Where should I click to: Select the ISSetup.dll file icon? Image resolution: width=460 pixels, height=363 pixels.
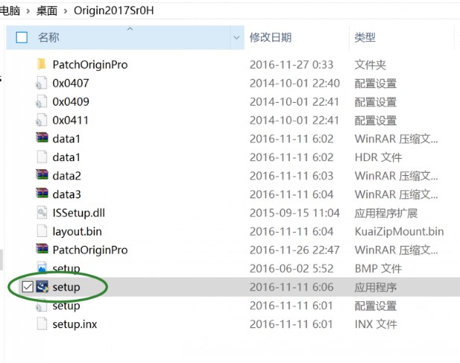(42, 213)
